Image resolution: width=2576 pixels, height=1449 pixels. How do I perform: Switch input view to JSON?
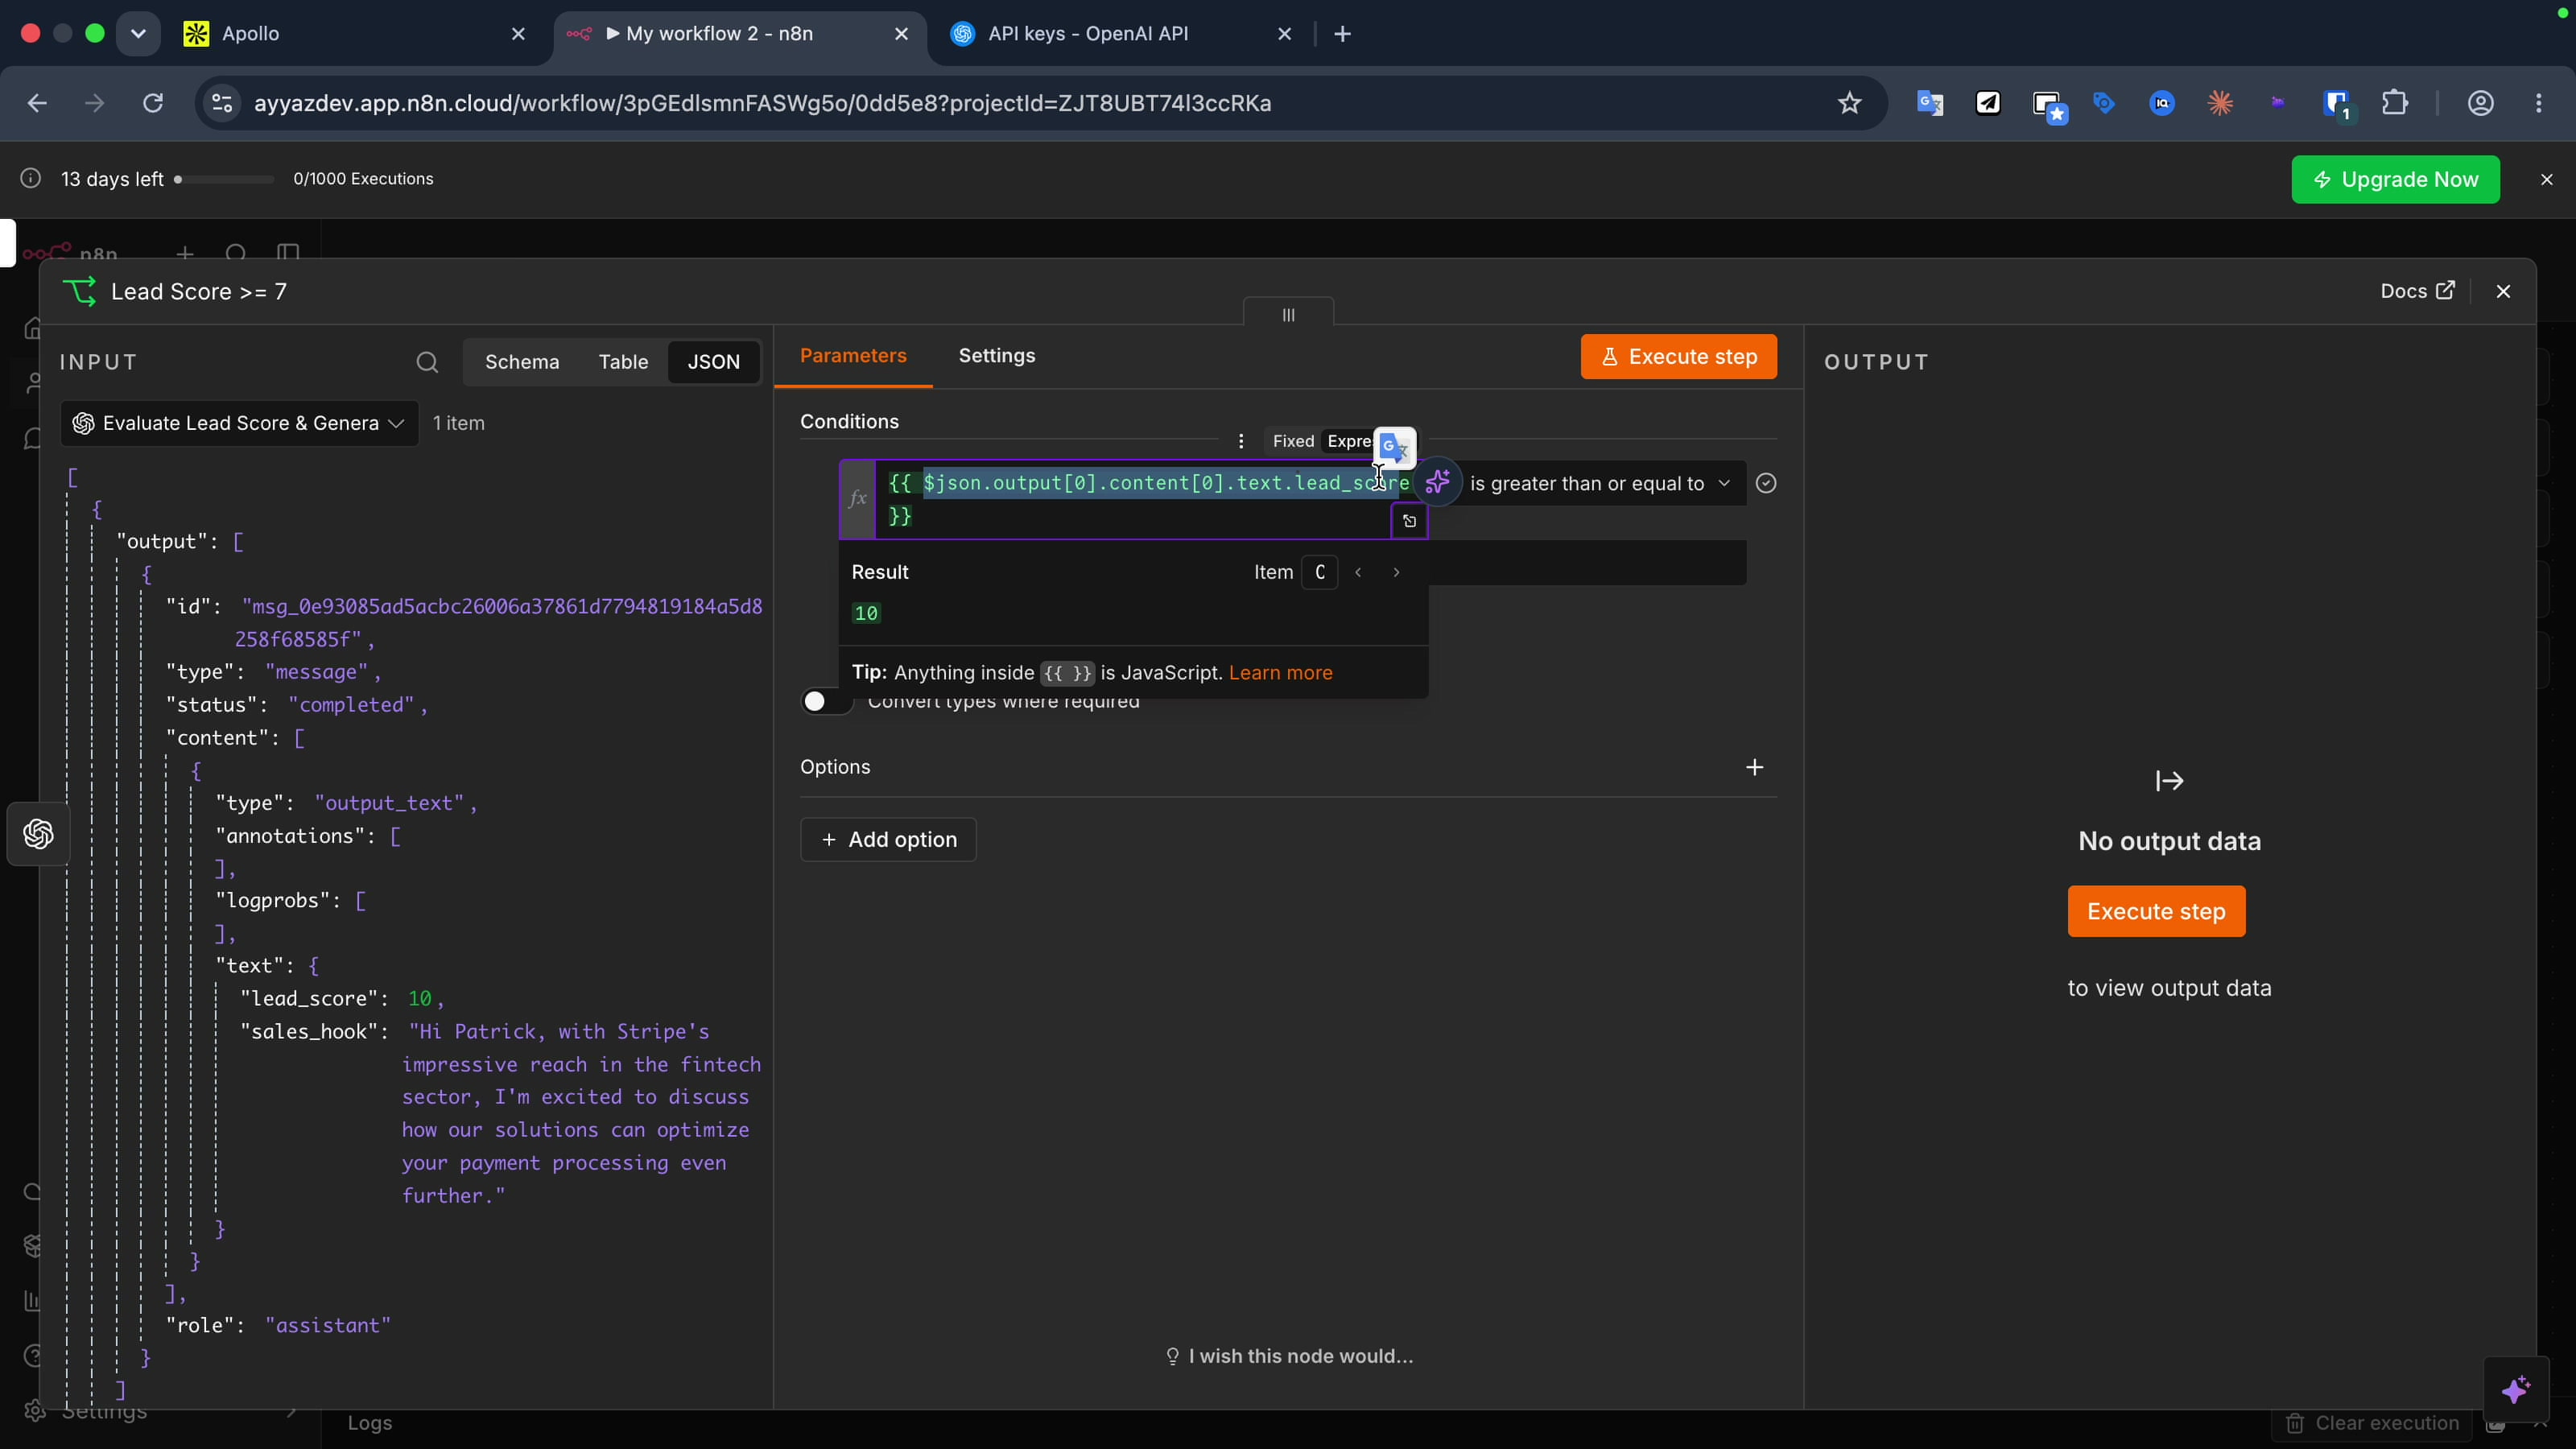click(x=714, y=362)
